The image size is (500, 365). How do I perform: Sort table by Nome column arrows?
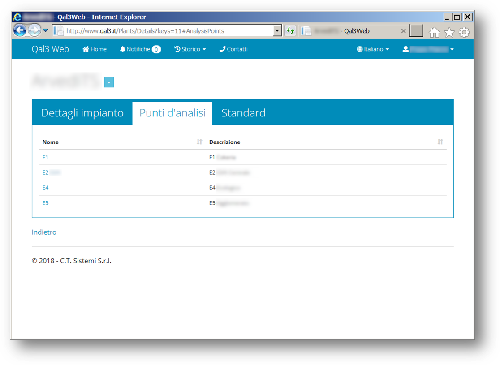[x=199, y=142]
